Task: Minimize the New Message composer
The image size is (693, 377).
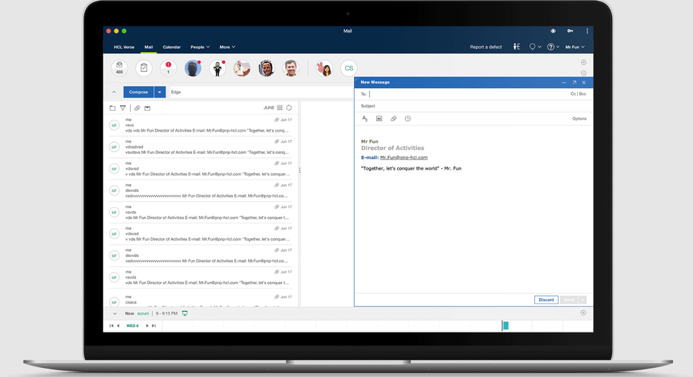Action: [x=563, y=82]
